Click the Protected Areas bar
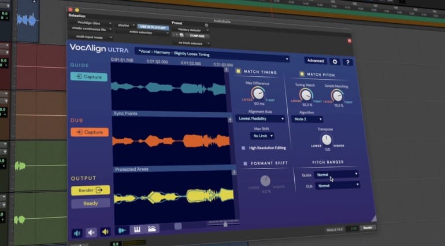This screenshot has width=445, height=246. pos(173,168)
